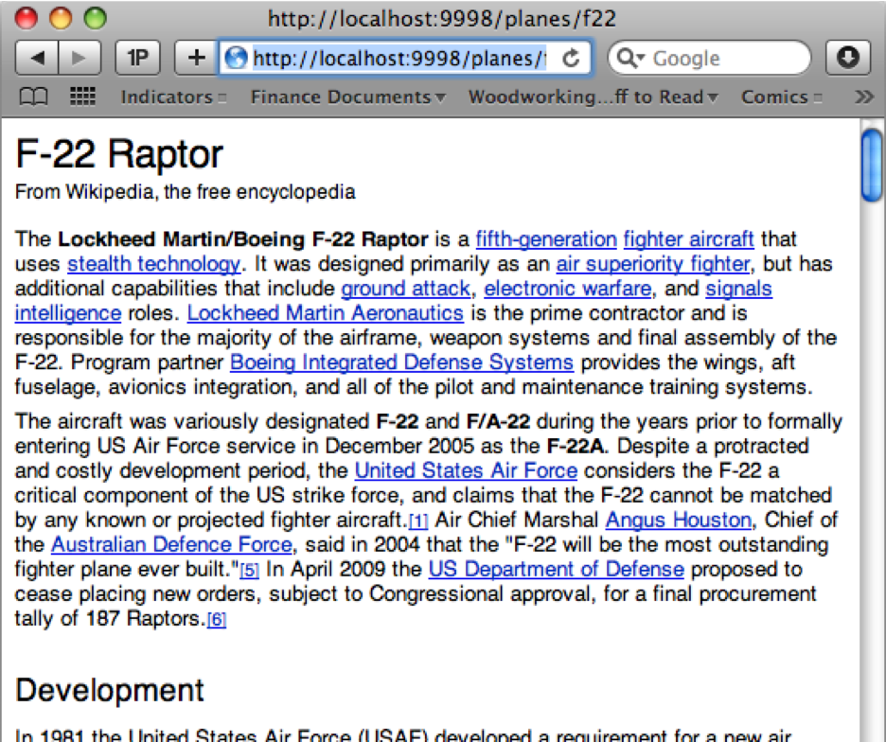Follow the ground attack link

[x=406, y=289]
